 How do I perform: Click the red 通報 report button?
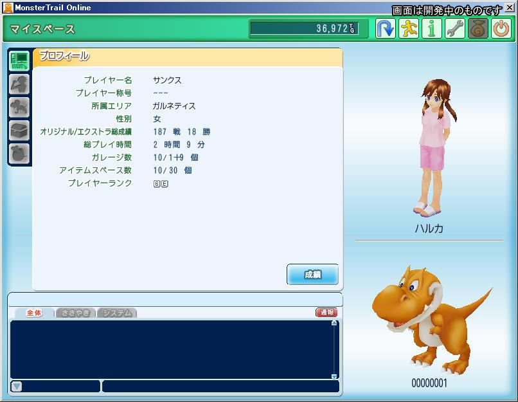326,313
